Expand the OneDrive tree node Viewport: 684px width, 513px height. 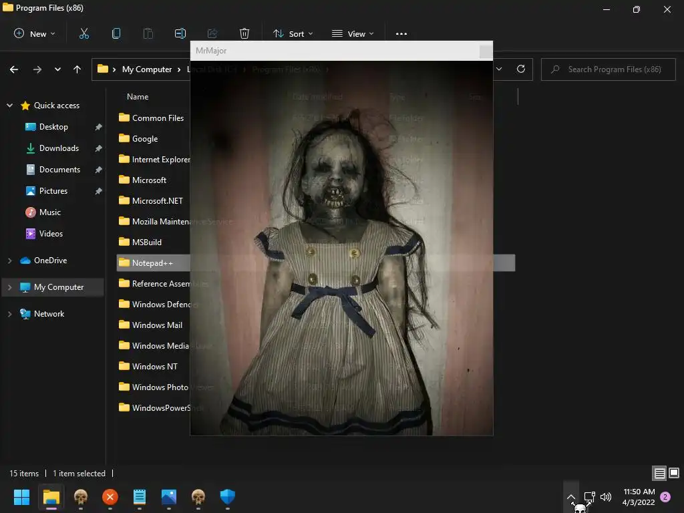tap(9, 261)
